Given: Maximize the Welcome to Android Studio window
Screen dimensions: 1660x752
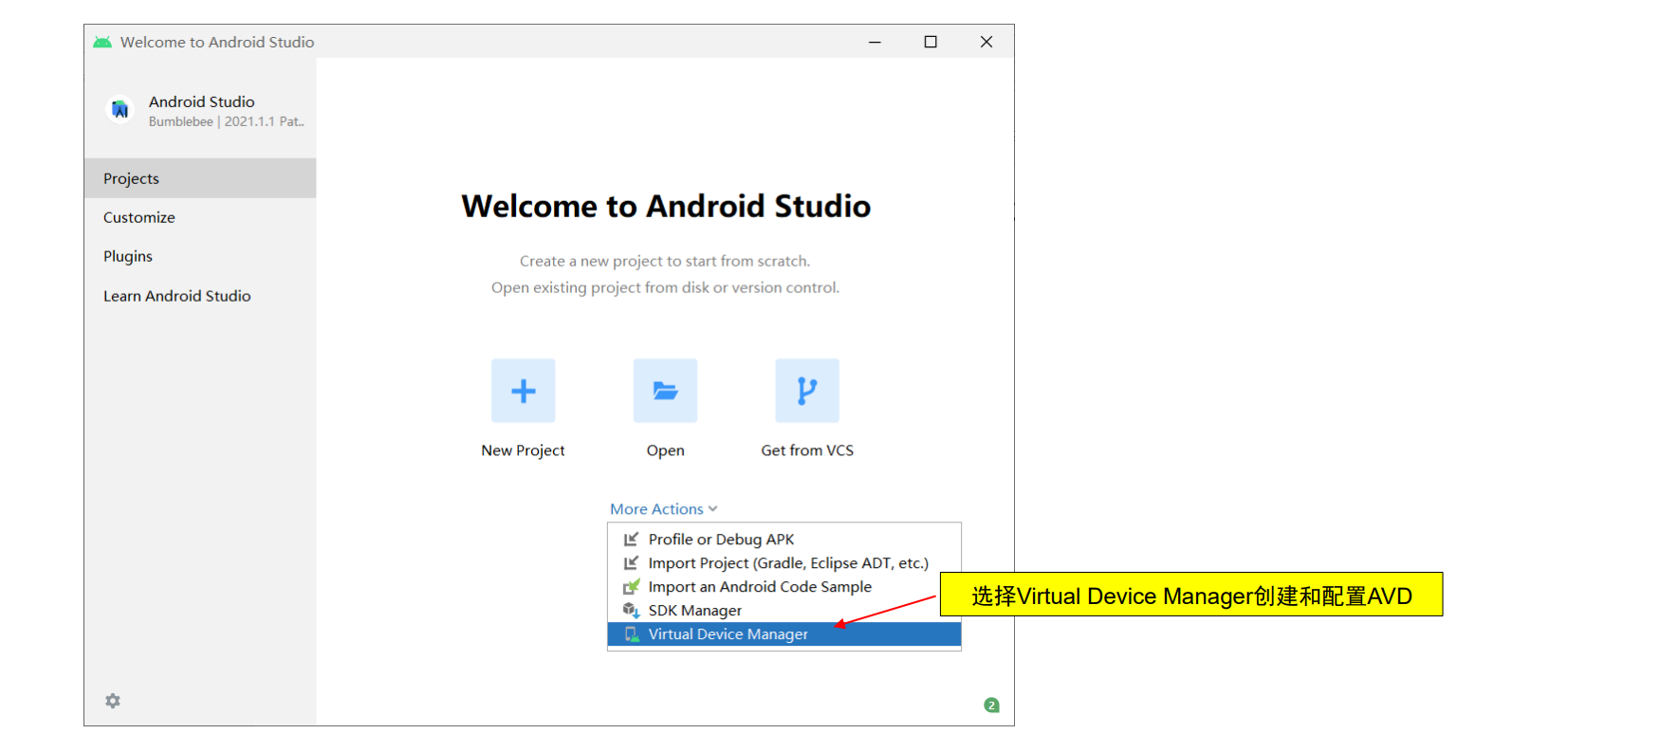Looking at the screenshot, I should (931, 42).
